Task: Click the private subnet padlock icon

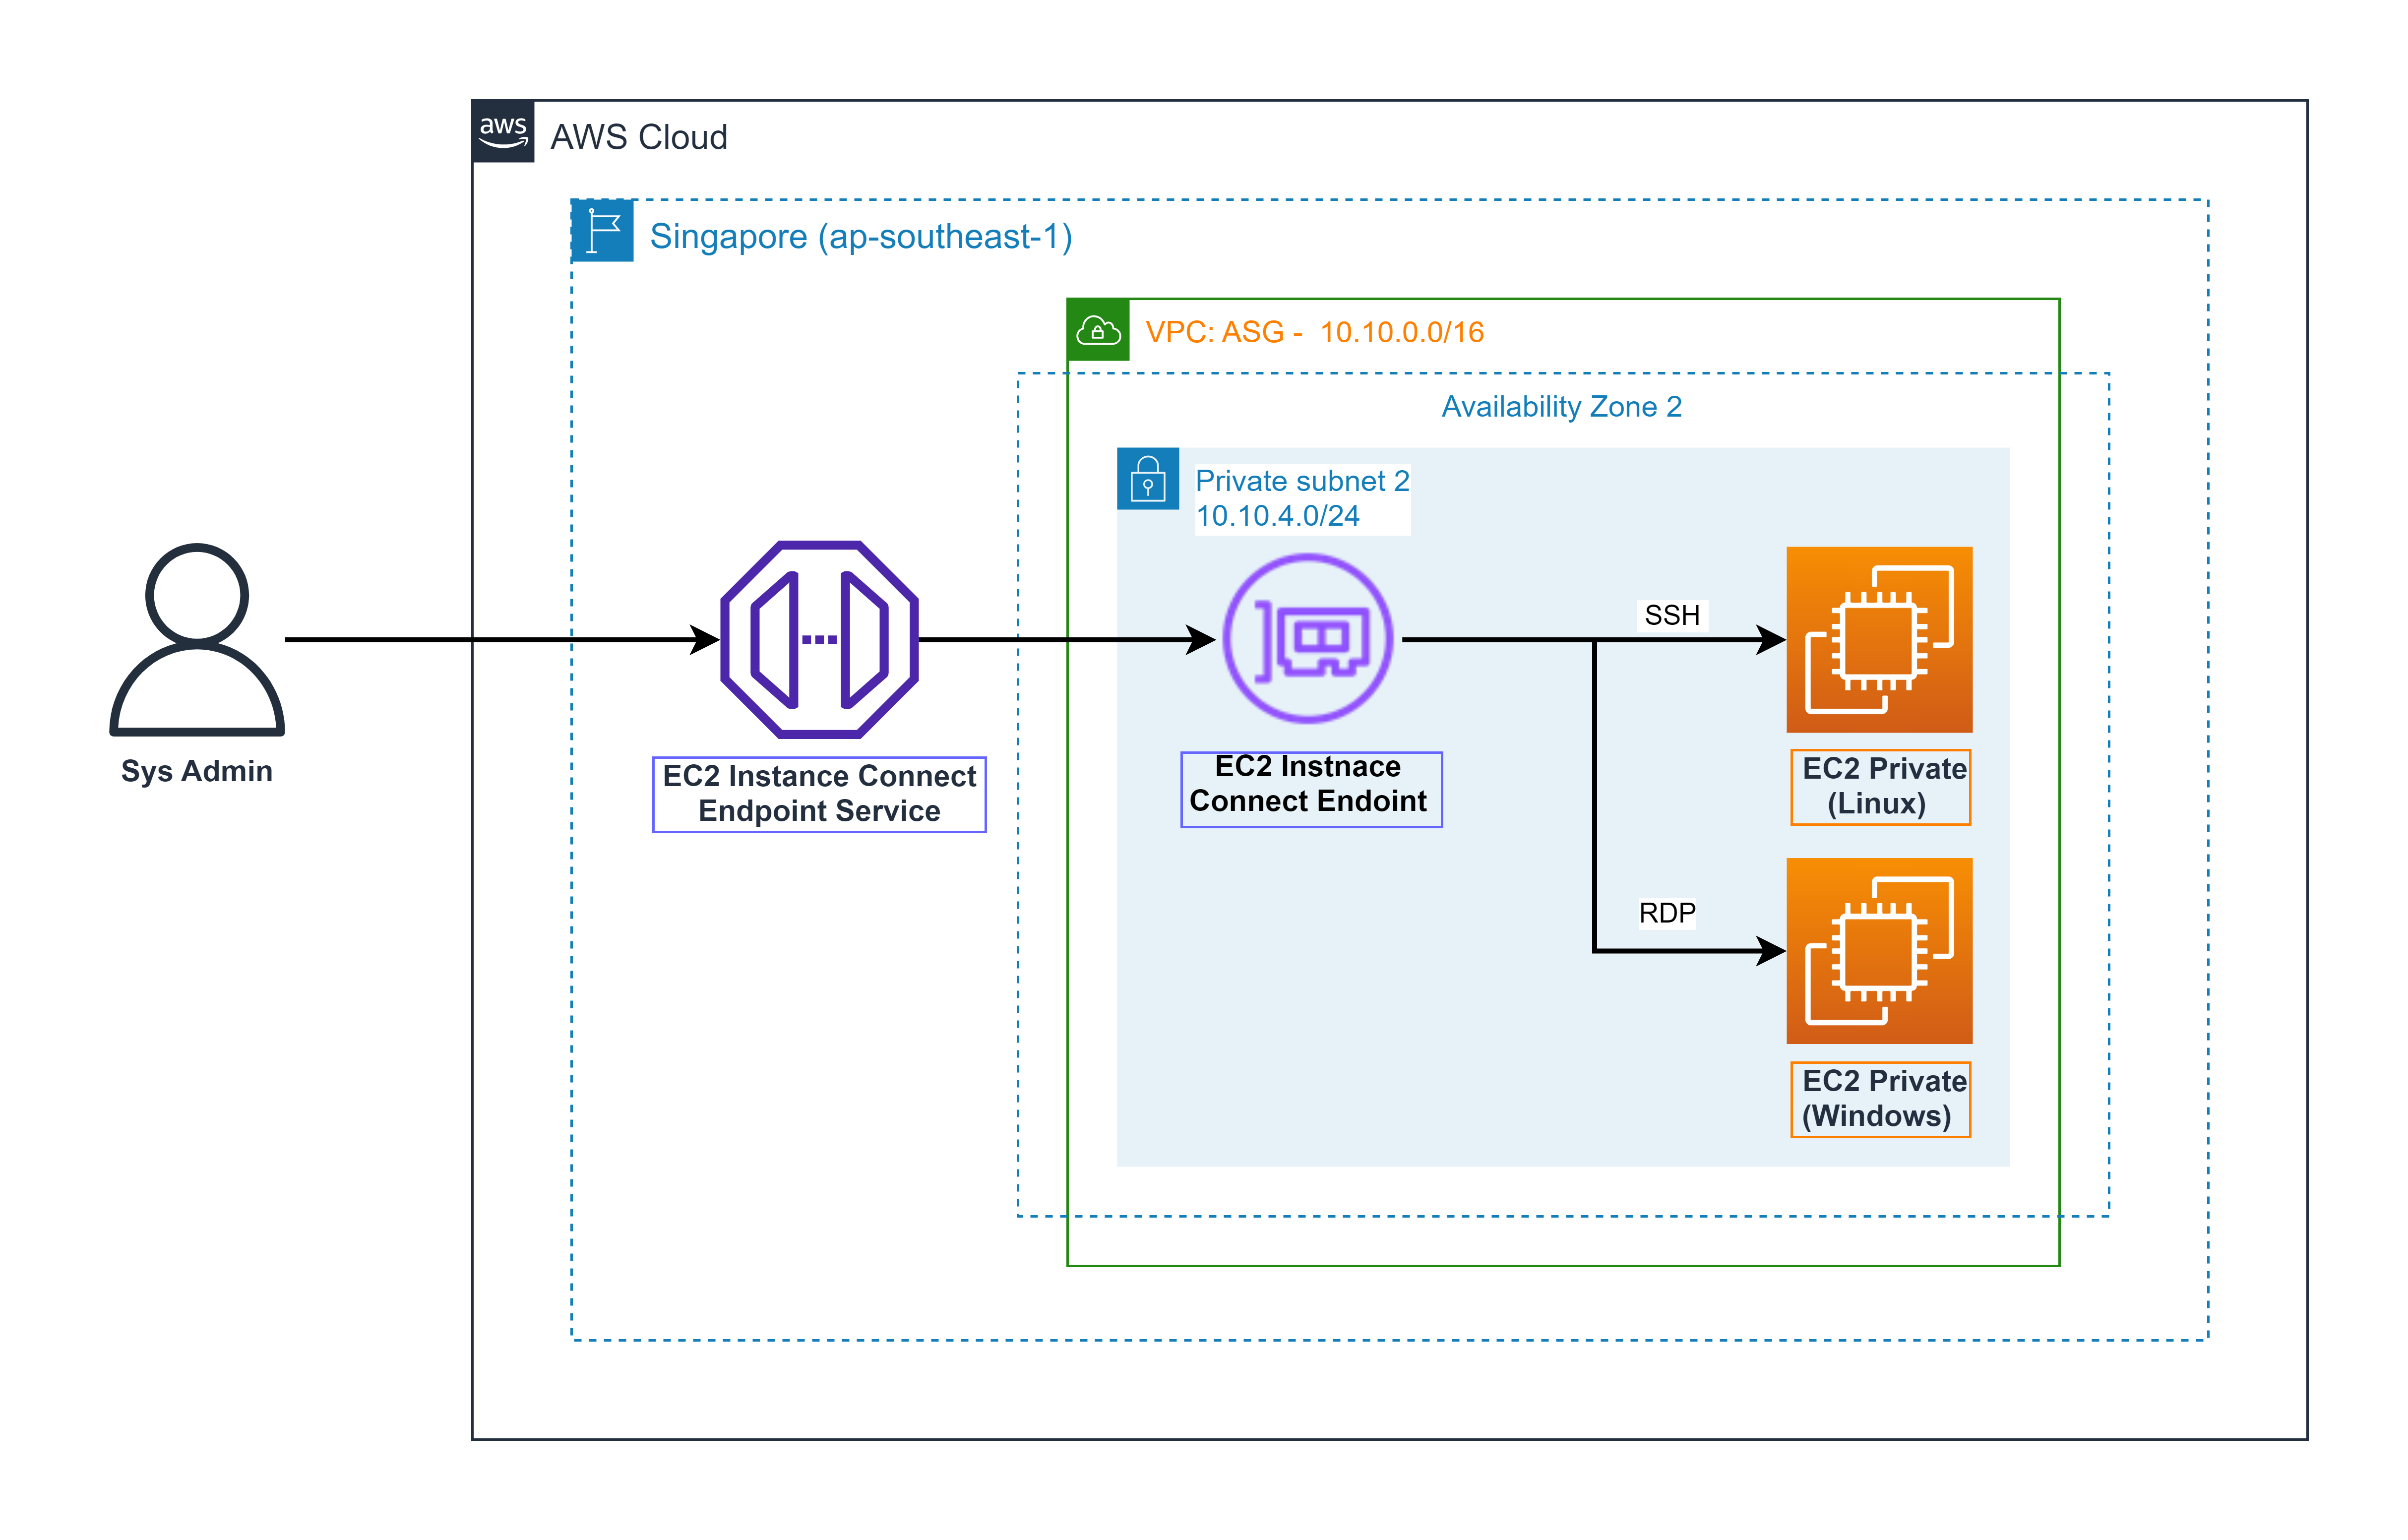Action: [1148, 479]
